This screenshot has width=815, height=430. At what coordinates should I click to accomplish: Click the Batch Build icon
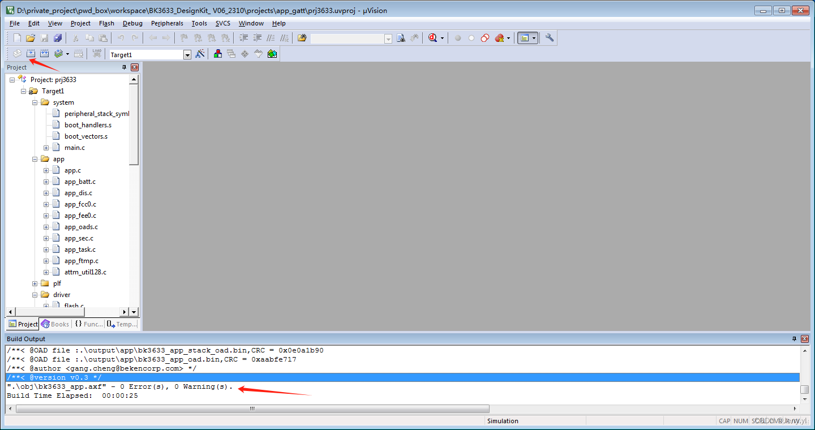[x=58, y=54]
